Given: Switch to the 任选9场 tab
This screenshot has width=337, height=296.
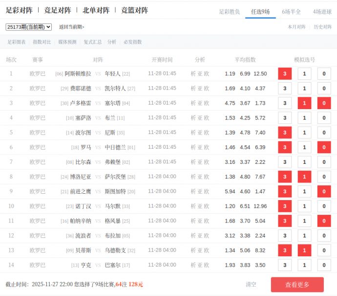Looking at the screenshot, I should click(260, 12).
